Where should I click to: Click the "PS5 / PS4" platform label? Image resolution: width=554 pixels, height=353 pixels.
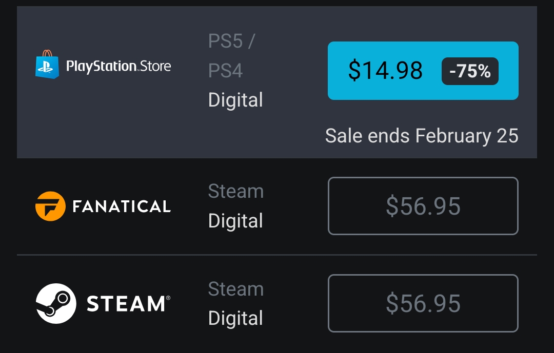(231, 56)
